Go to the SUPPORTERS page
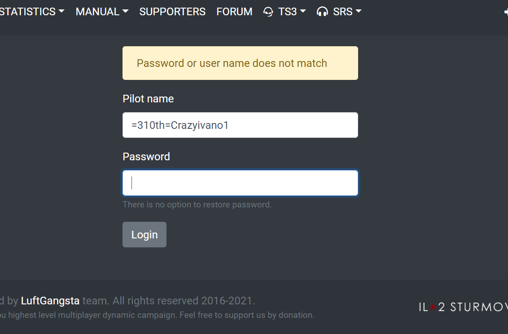Viewport: 508px width, 334px height. pos(172,12)
